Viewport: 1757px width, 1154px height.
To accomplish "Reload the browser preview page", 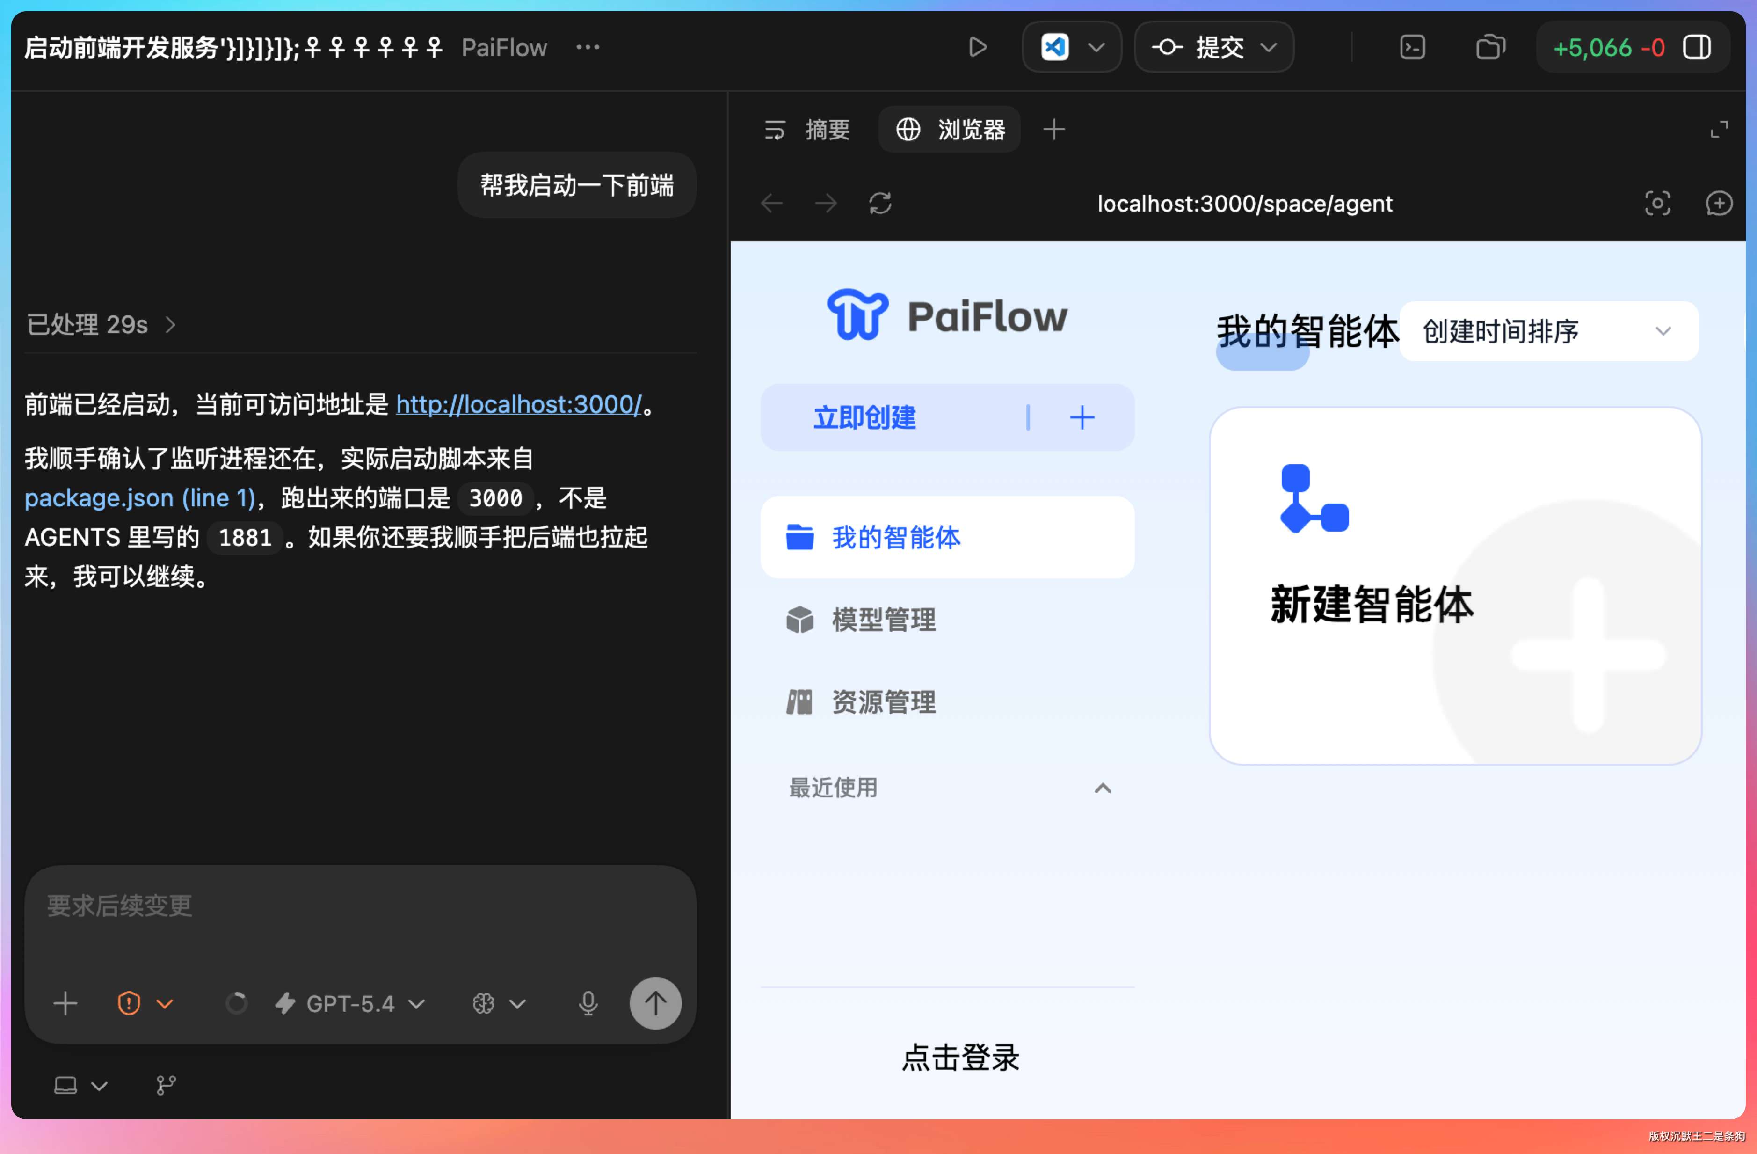I will (880, 203).
